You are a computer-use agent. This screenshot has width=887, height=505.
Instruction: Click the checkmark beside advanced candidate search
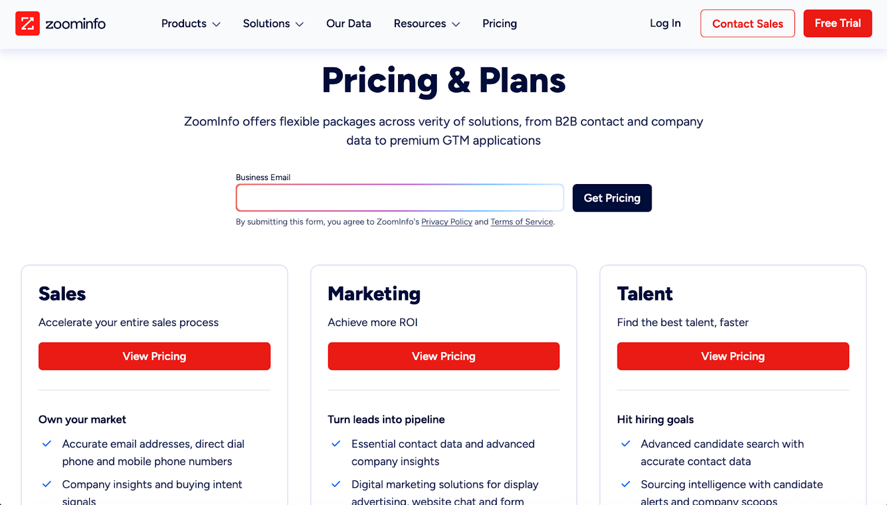coord(625,444)
